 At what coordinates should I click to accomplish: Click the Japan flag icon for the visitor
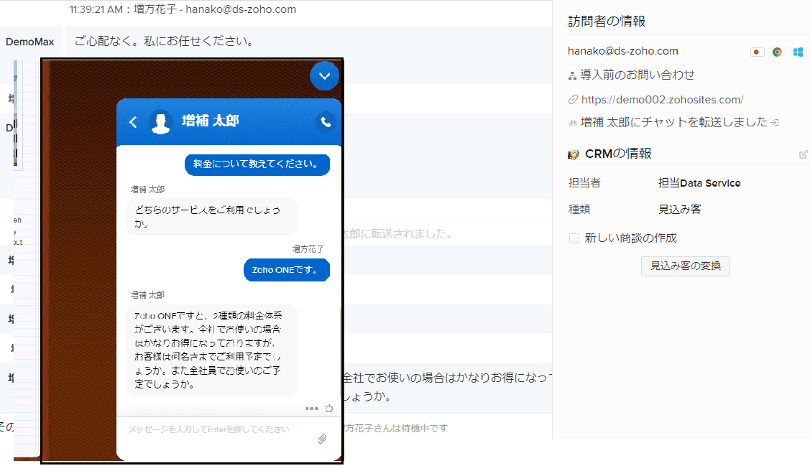pyautogui.click(x=757, y=52)
